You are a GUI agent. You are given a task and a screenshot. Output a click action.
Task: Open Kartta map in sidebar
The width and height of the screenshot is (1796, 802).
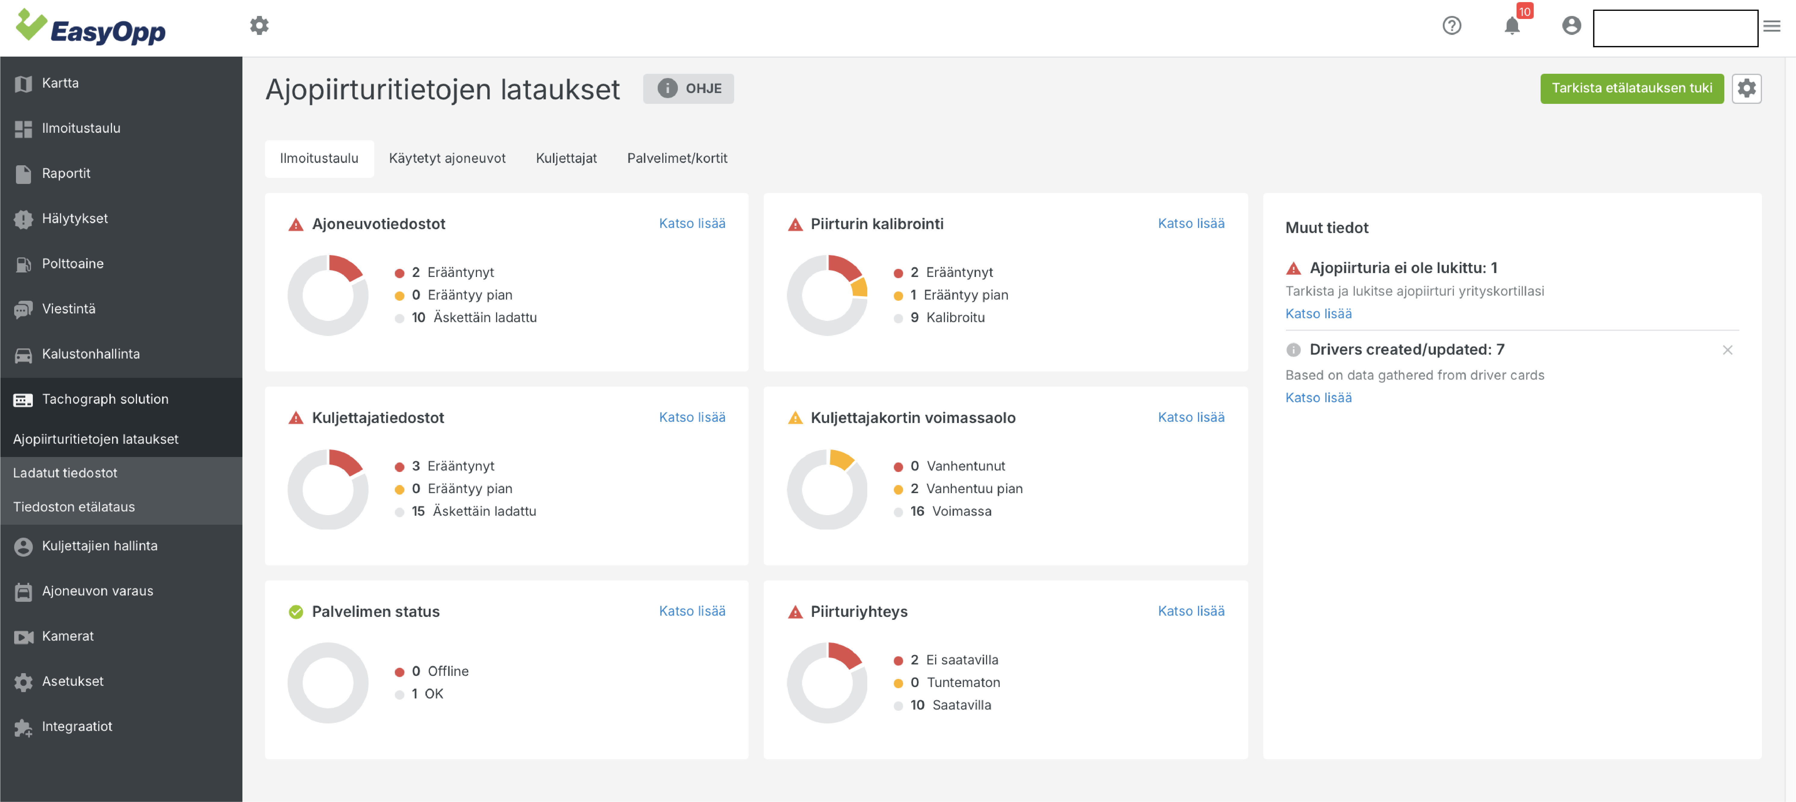coord(60,83)
